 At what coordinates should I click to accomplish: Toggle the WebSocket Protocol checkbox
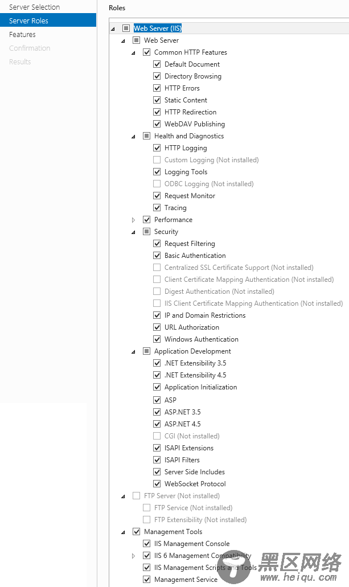coord(157,484)
